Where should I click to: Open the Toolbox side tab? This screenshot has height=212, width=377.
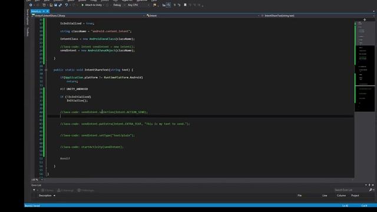(28, 32)
